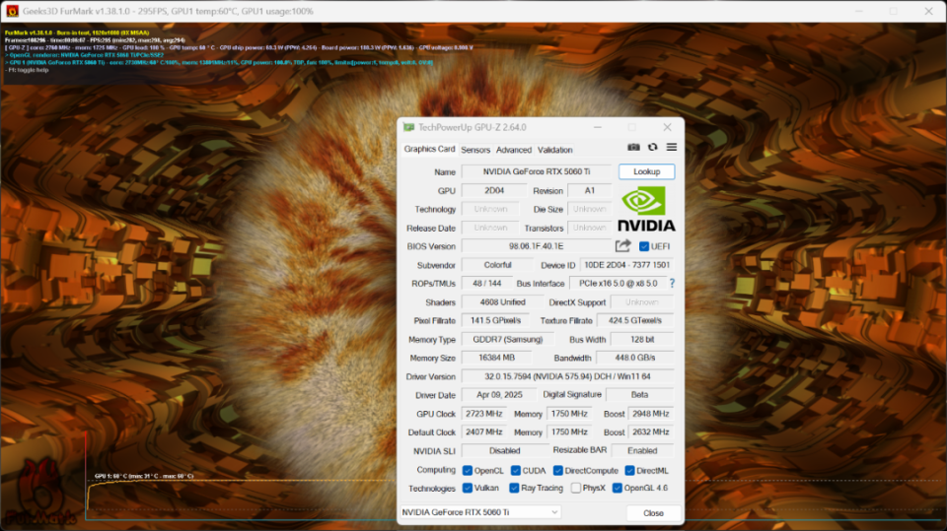Click the BIOS Version value 98.06.1F.40.1E
The width and height of the screenshot is (947, 531).
click(x=537, y=246)
